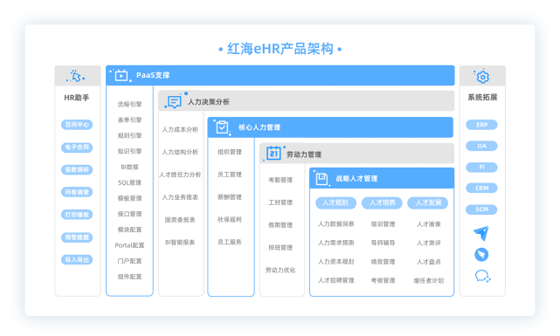Open the 打印模板 pill
Image resolution: width=560 pixels, height=336 pixels.
(x=77, y=215)
